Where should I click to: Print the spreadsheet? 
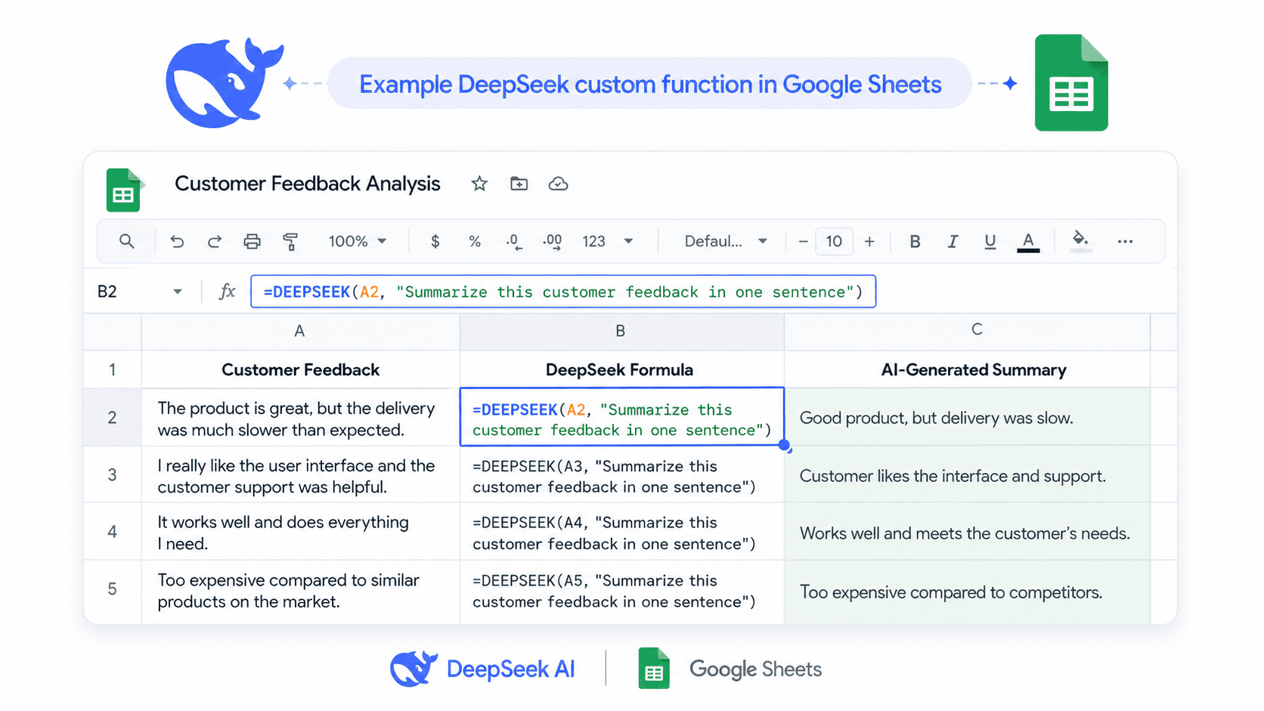click(252, 241)
